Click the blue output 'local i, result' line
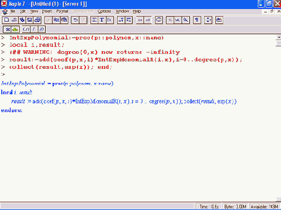The width and height of the screenshot is (281, 210). pos(16,92)
